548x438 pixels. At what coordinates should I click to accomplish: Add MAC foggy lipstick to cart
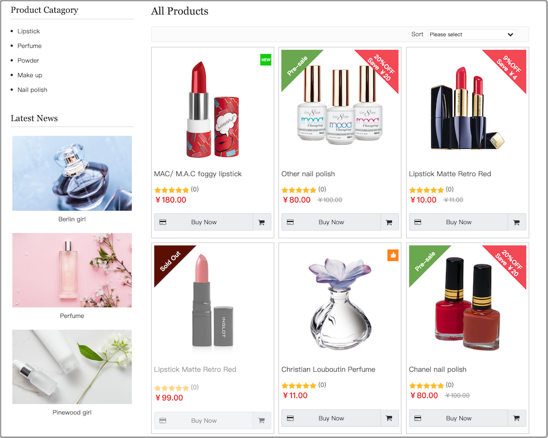pyautogui.click(x=261, y=222)
